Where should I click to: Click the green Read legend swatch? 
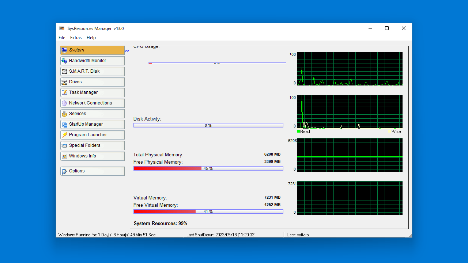click(298, 131)
